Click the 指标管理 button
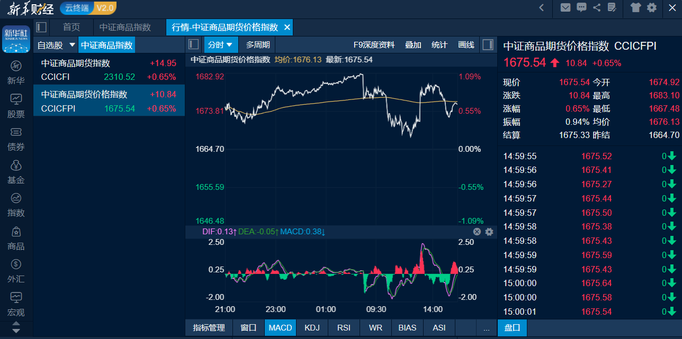 pos(209,328)
